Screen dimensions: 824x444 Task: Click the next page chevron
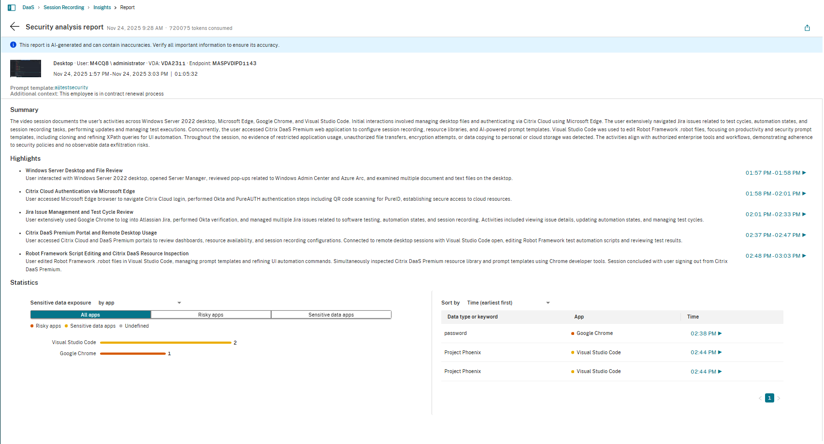[x=779, y=398]
